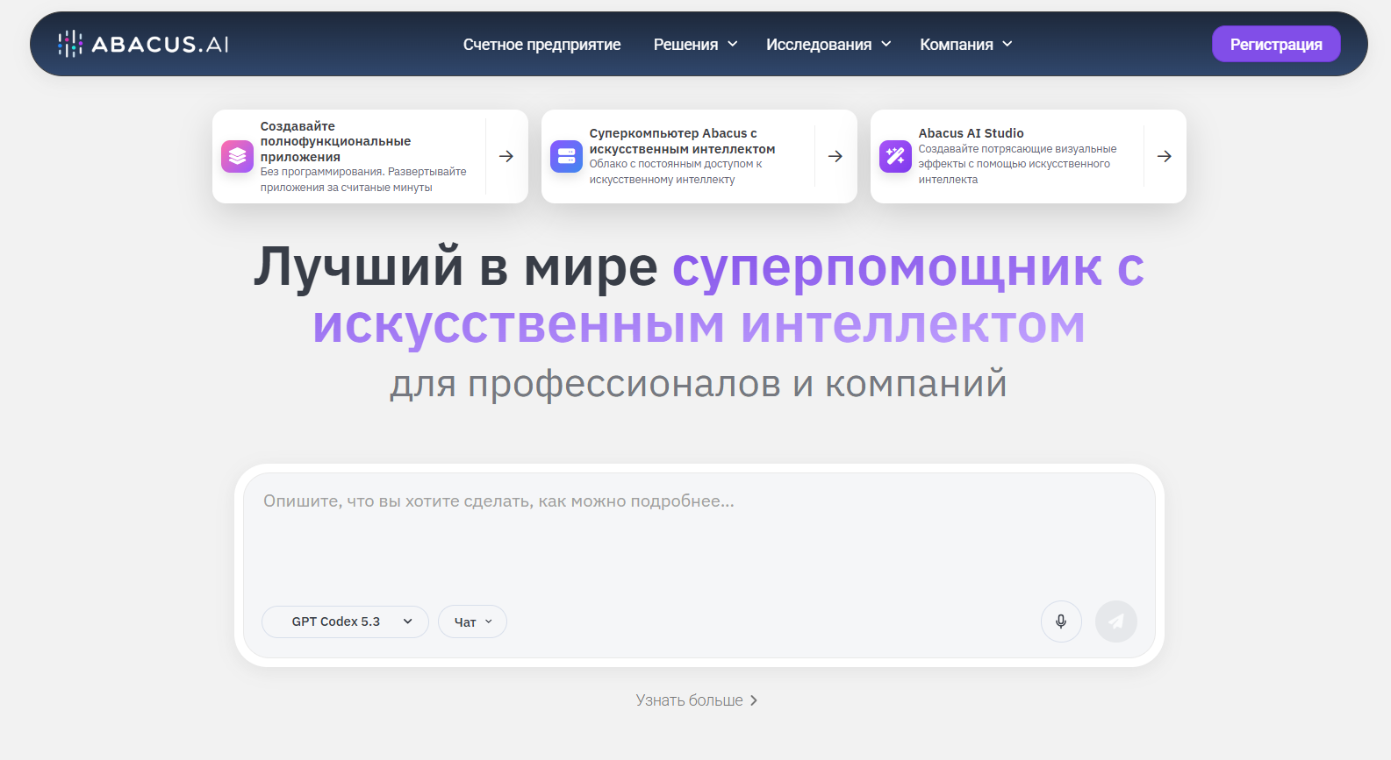Click 'Без программирования' card description
The width and height of the screenshot is (1391, 760).
tap(363, 180)
